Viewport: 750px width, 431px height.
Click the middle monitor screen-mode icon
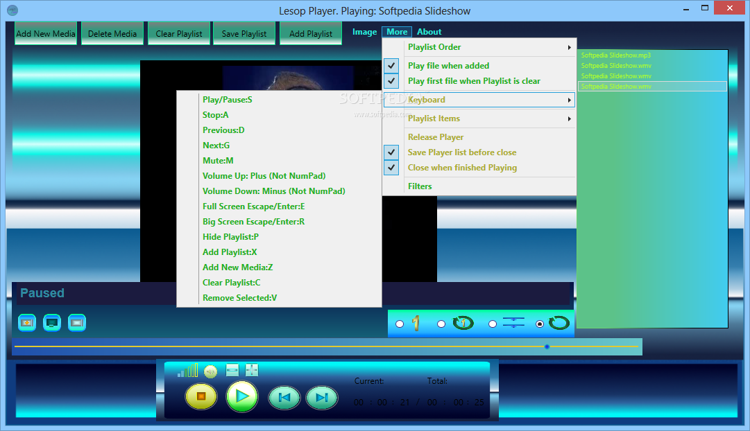tap(51, 323)
